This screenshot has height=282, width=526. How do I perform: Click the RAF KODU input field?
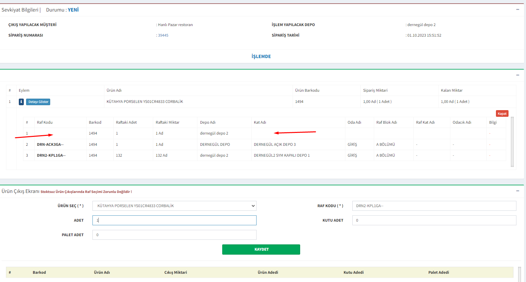tap(434, 206)
